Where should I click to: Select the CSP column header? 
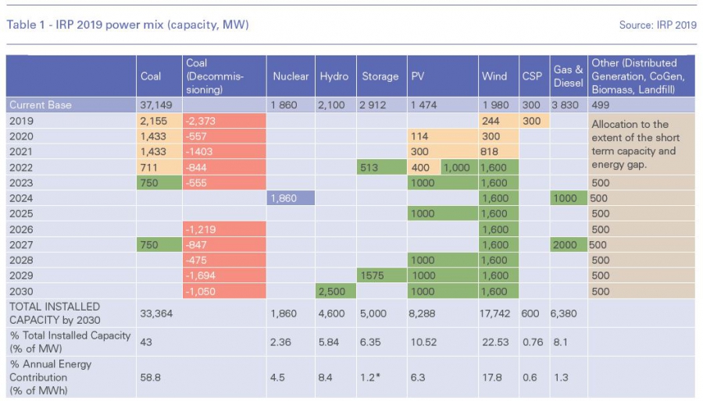pyautogui.click(x=531, y=76)
